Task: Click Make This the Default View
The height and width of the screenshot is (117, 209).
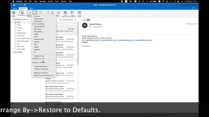Action: tap(44, 75)
